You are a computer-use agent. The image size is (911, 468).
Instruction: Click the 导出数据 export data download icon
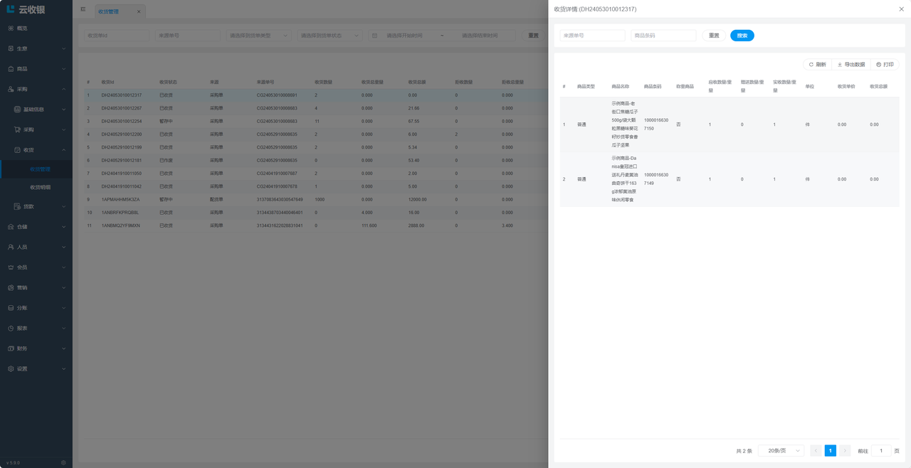[840, 65]
